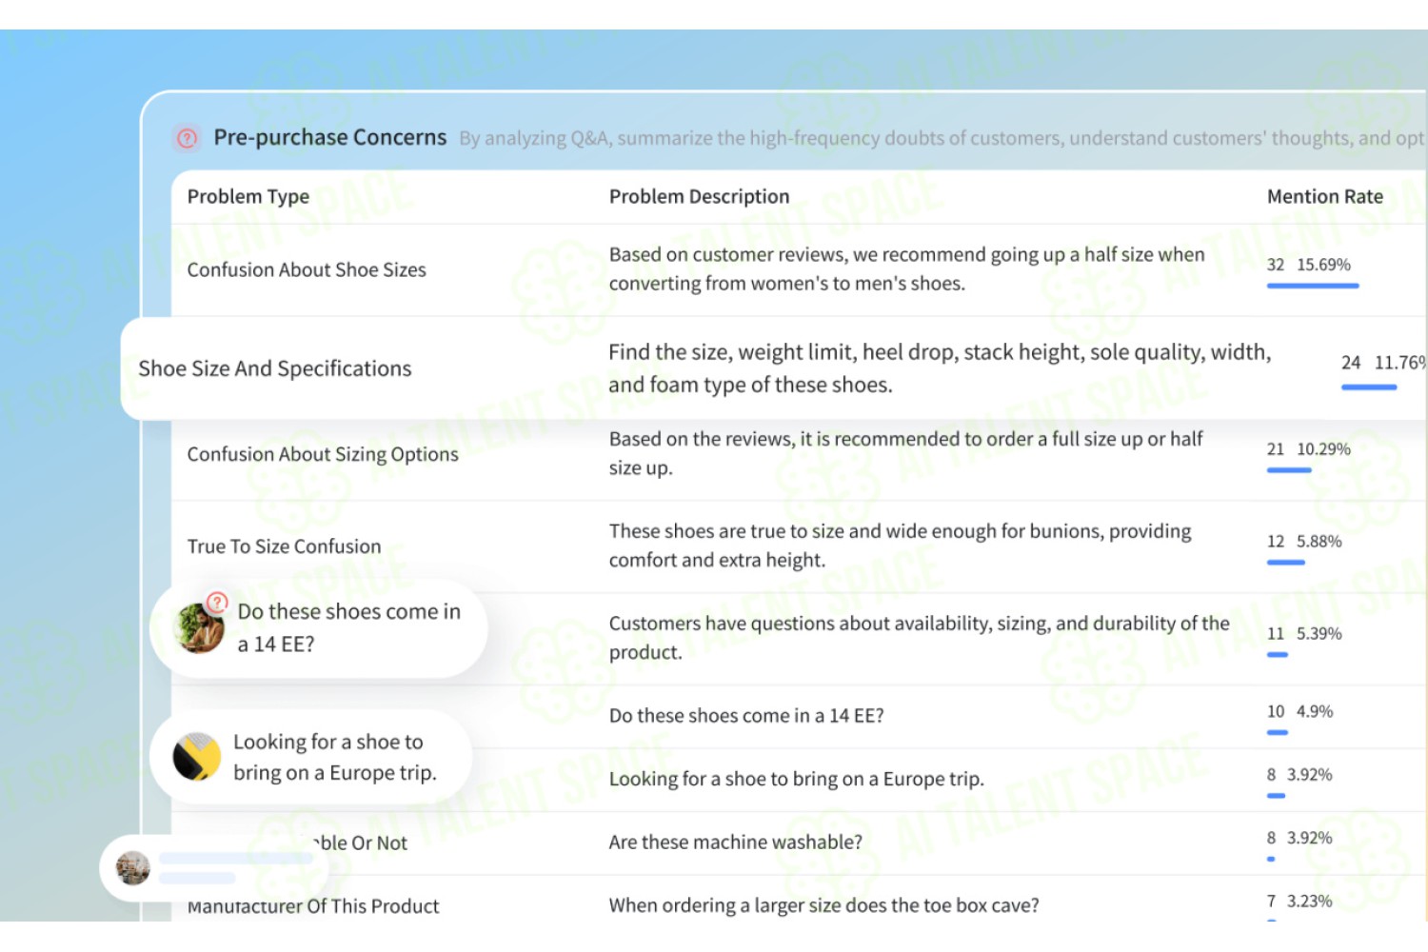Click description about going up a half size

click(x=907, y=269)
